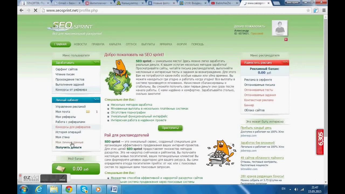The width and height of the screenshot is (345, 194).
Task: Bookmark page with star icon
Action: pyautogui.click(x=308, y=10)
